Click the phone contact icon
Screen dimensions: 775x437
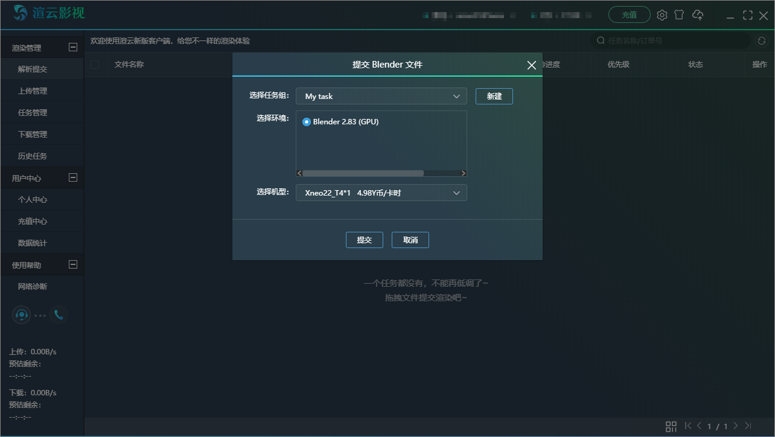[x=58, y=314]
